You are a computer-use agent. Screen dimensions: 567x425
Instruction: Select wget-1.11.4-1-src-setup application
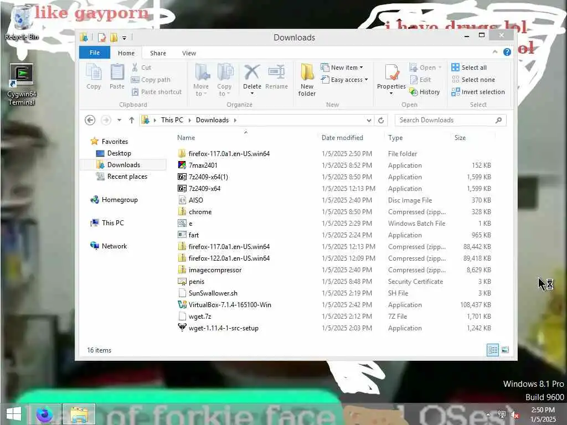coord(334,328)
